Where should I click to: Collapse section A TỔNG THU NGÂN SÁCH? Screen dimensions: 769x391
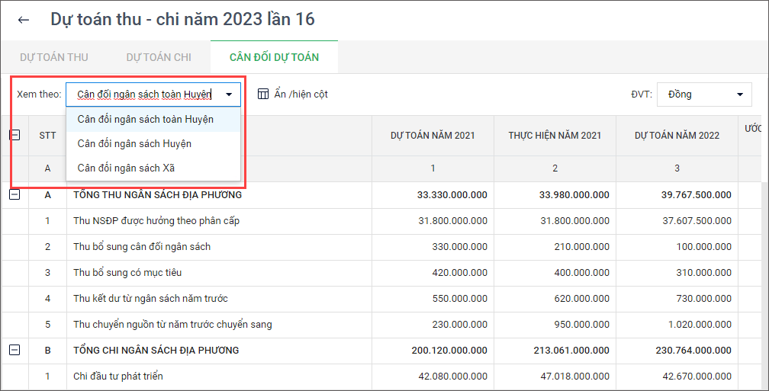coord(14,194)
